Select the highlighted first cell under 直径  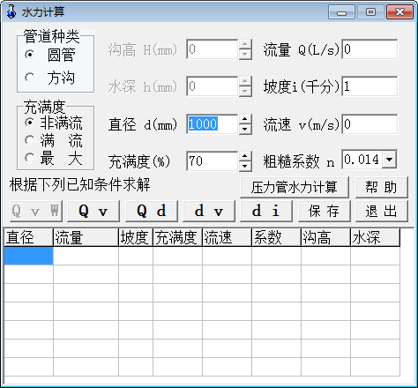pyautogui.click(x=28, y=256)
